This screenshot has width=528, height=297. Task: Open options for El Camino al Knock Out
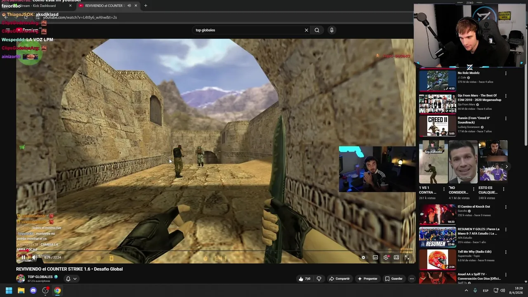tap(506, 207)
